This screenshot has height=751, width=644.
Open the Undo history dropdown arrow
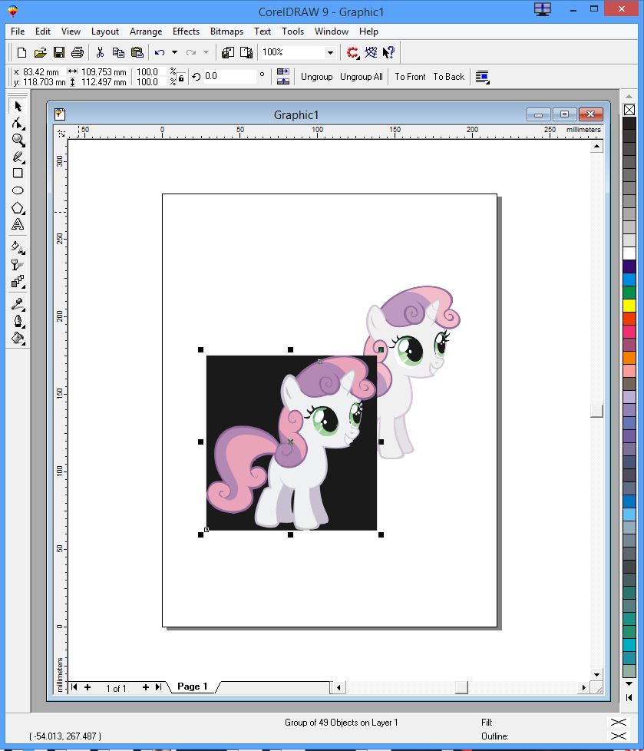[174, 52]
